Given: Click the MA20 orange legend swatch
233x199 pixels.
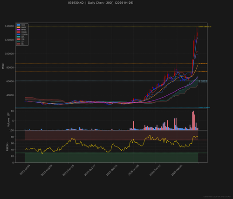Looking at the screenshot, I should click(x=18, y=27).
